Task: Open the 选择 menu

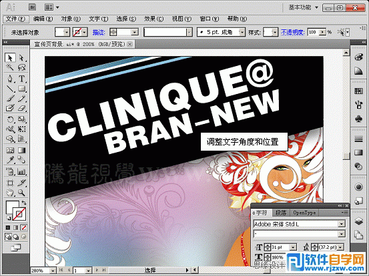Action: click(126, 19)
